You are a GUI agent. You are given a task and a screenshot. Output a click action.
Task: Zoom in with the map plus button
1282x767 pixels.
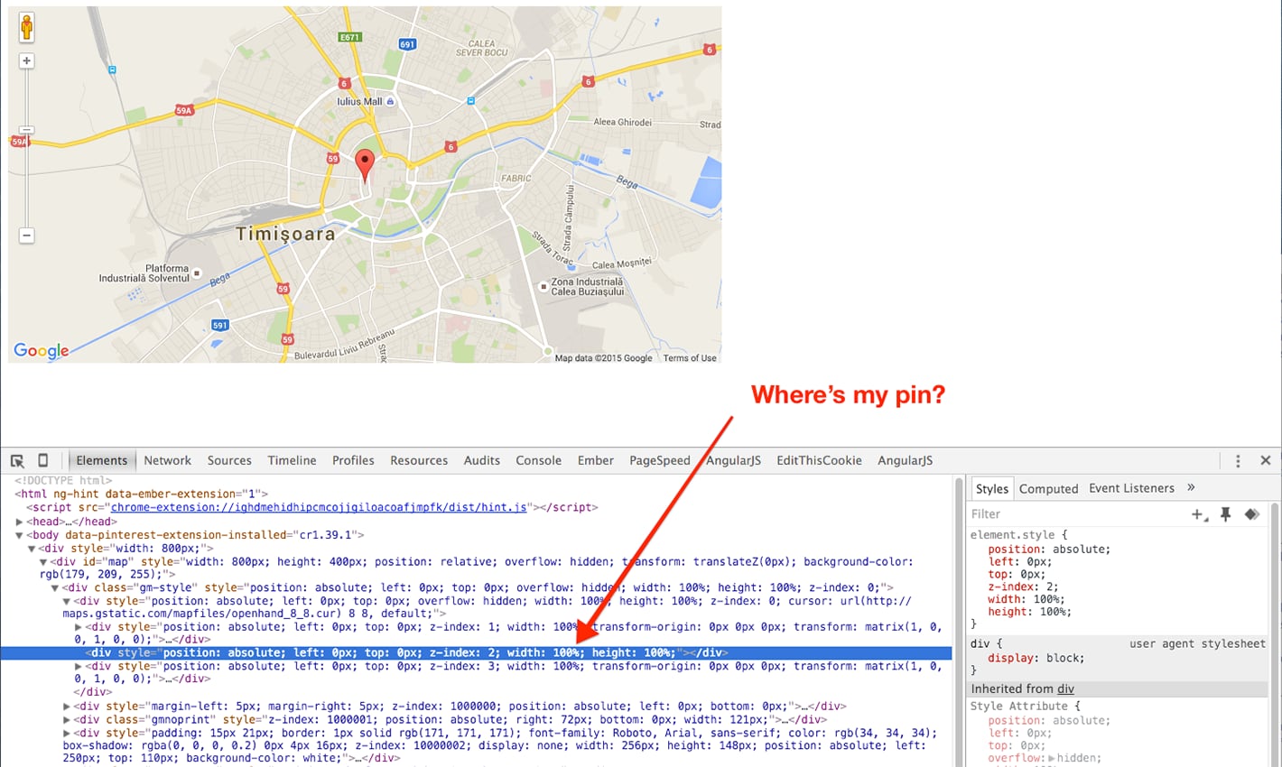tap(27, 61)
